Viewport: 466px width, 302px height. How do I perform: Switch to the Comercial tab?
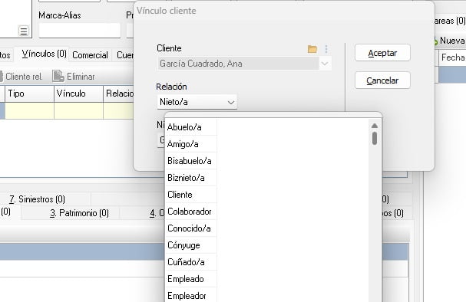90,55
